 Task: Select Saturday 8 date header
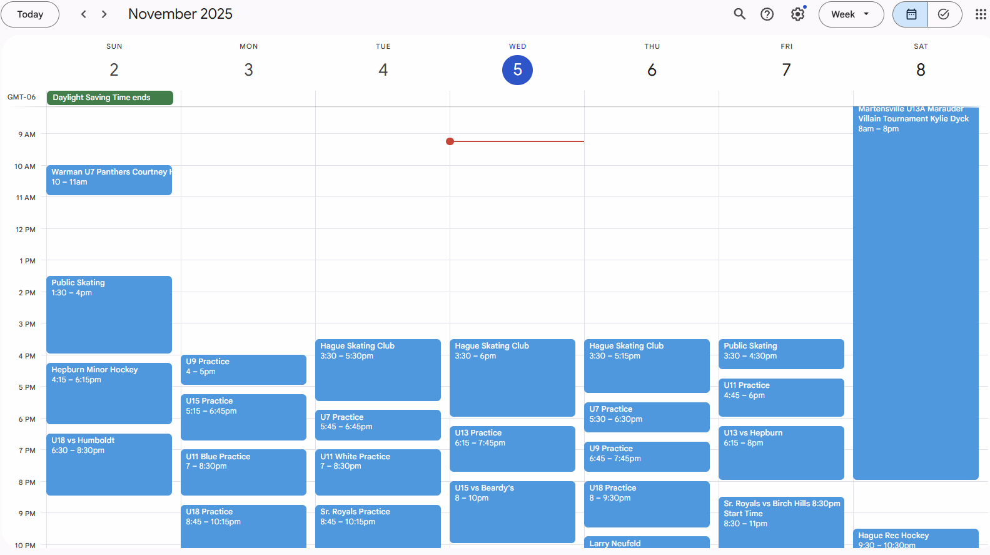[920, 70]
